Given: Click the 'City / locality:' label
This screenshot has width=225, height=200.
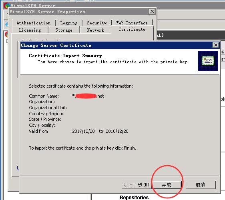Looking at the screenshot, I should tap(42, 125).
